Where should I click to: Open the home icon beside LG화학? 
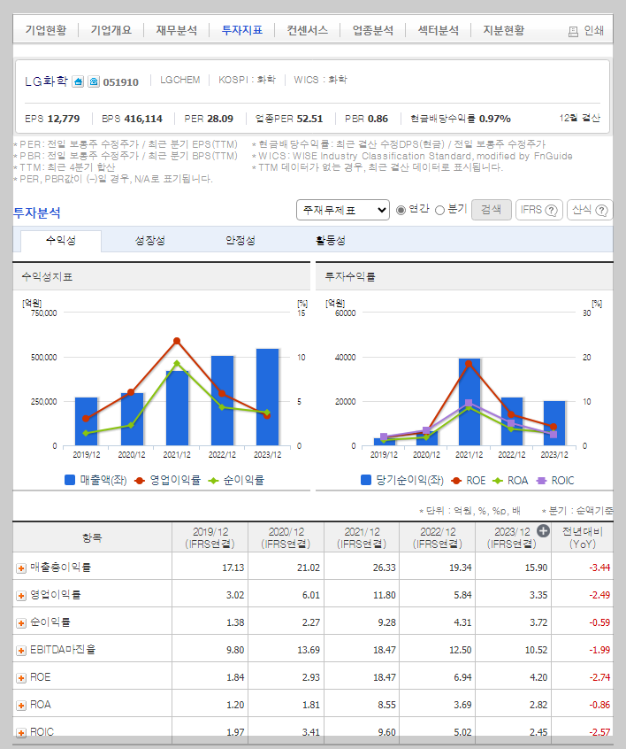click(x=78, y=81)
